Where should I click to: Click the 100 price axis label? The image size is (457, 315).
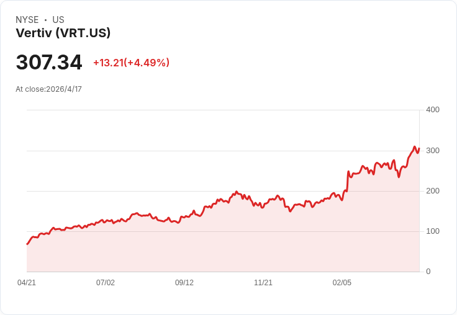click(x=433, y=231)
